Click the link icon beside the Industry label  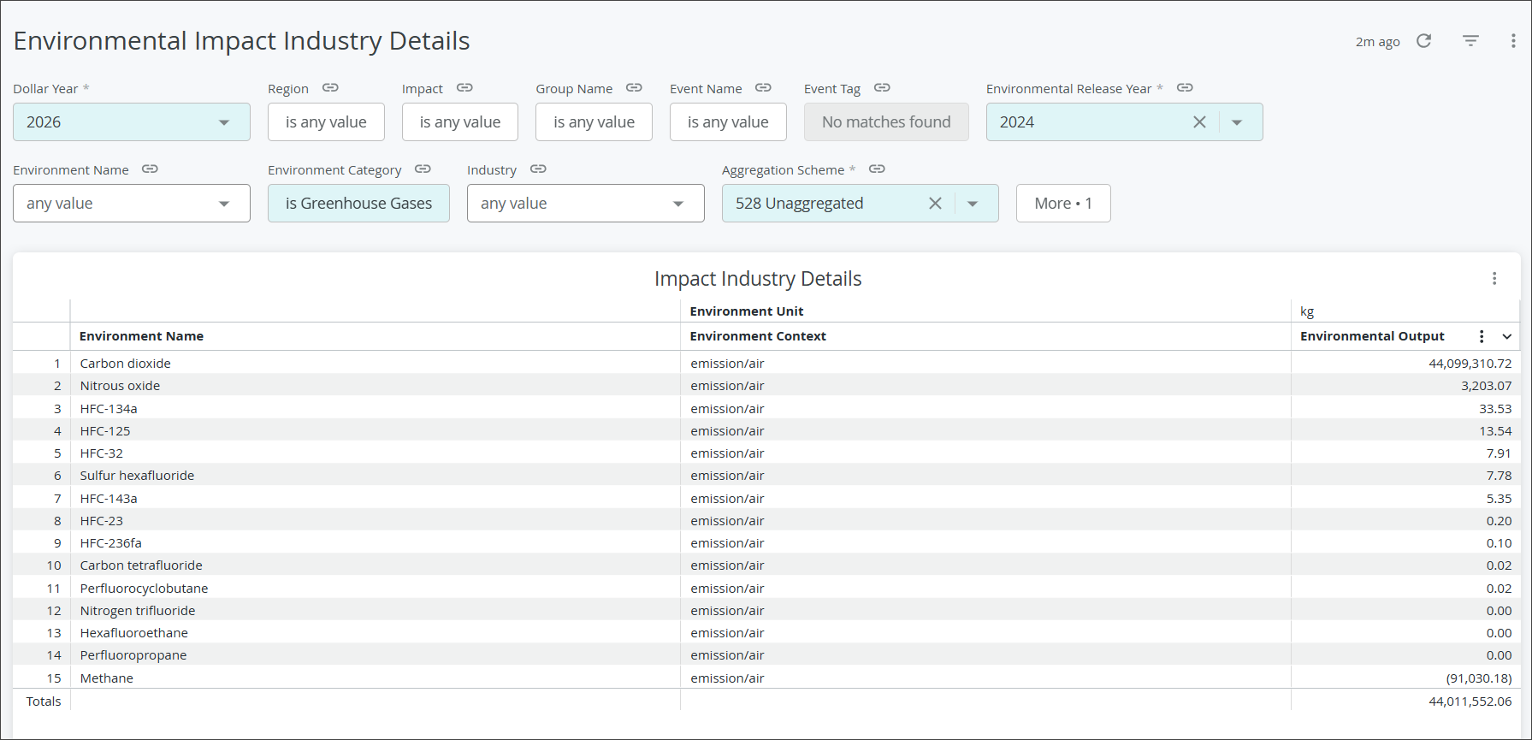coord(538,169)
